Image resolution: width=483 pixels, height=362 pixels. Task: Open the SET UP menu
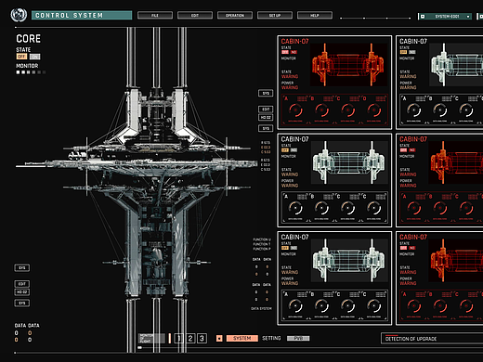tap(275, 15)
